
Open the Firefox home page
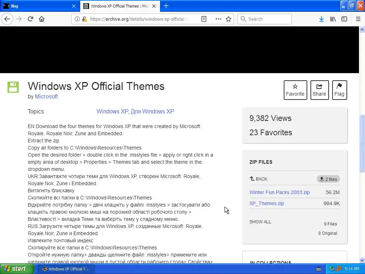[x=42, y=19]
